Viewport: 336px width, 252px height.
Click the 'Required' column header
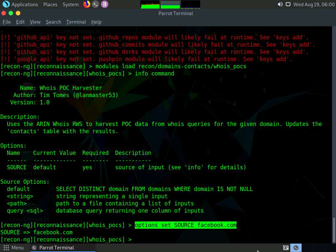(x=95, y=153)
